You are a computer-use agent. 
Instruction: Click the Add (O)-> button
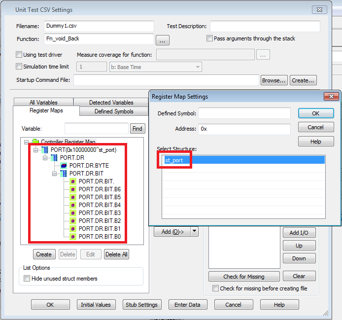click(x=172, y=231)
